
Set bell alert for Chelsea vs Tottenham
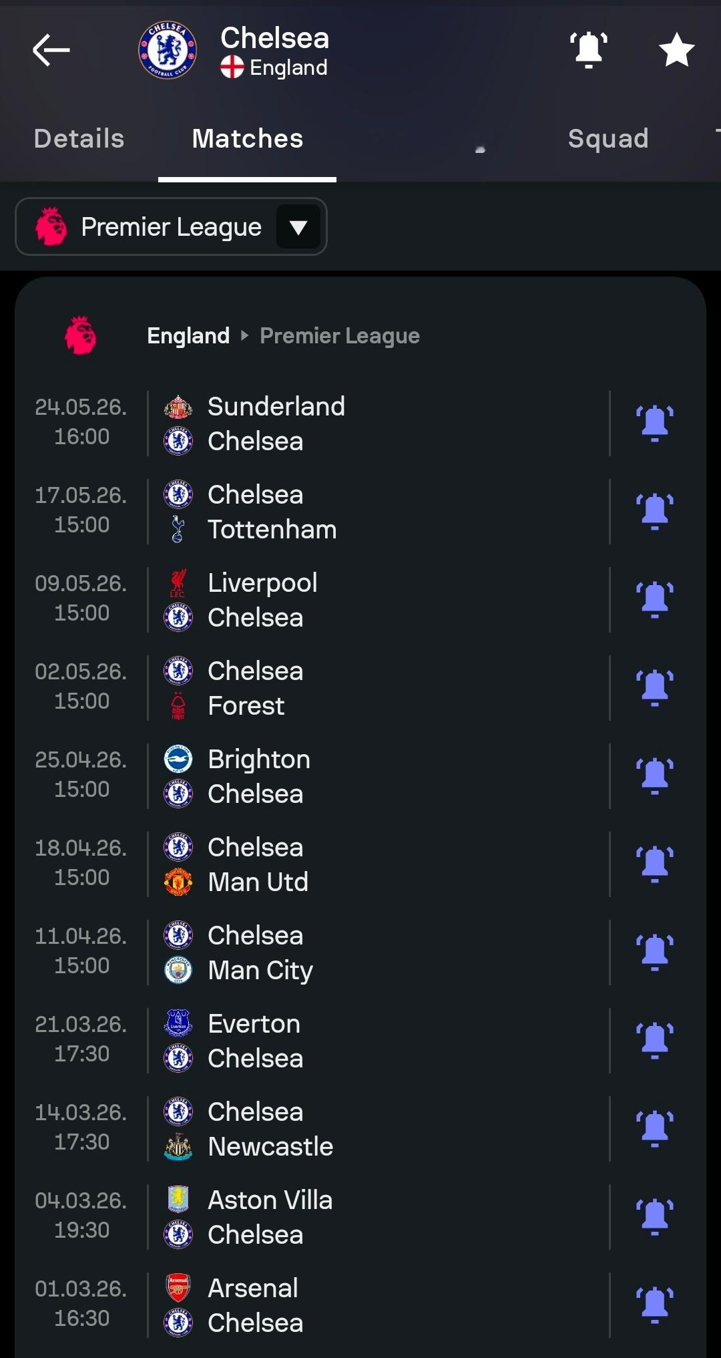(x=654, y=512)
